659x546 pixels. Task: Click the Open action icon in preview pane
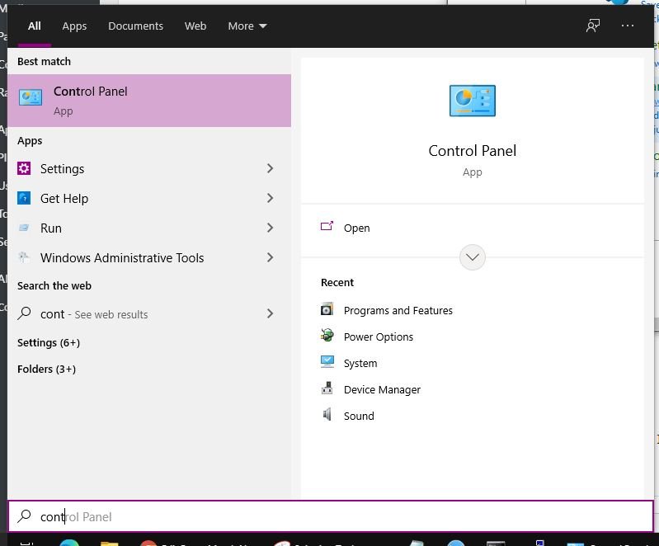(327, 227)
